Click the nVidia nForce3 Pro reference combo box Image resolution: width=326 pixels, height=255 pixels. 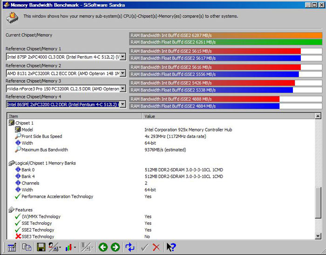[66, 89]
